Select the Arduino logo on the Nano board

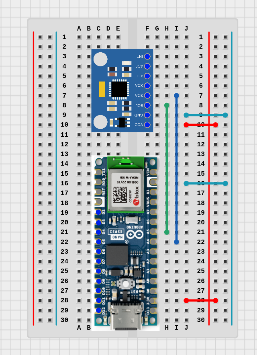[x=135, y=234]
